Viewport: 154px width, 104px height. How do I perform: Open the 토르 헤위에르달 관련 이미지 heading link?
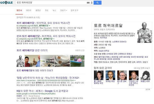click(x=32, y=50)
